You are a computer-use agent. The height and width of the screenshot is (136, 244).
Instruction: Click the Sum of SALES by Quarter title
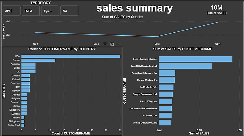[x=122, y=17]
